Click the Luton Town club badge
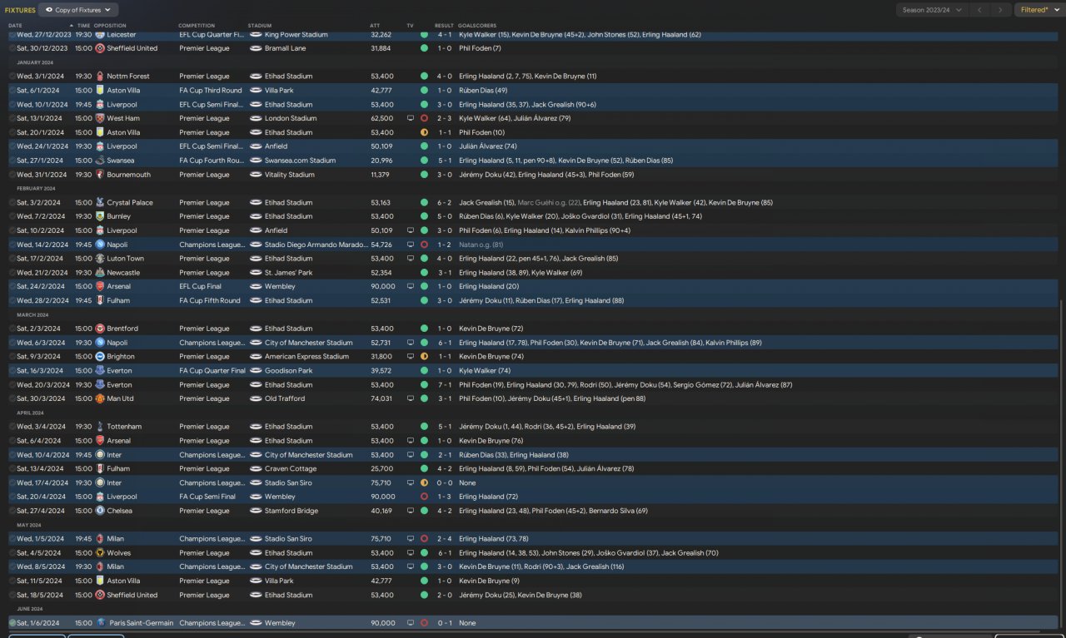1066x638 pixels. tap(100, 259)
